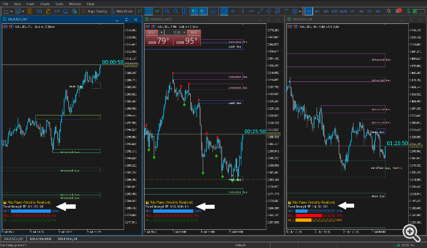427x248 pixels.
Task: Select the Fibonacci retracement tool
Action: point(277,11)
